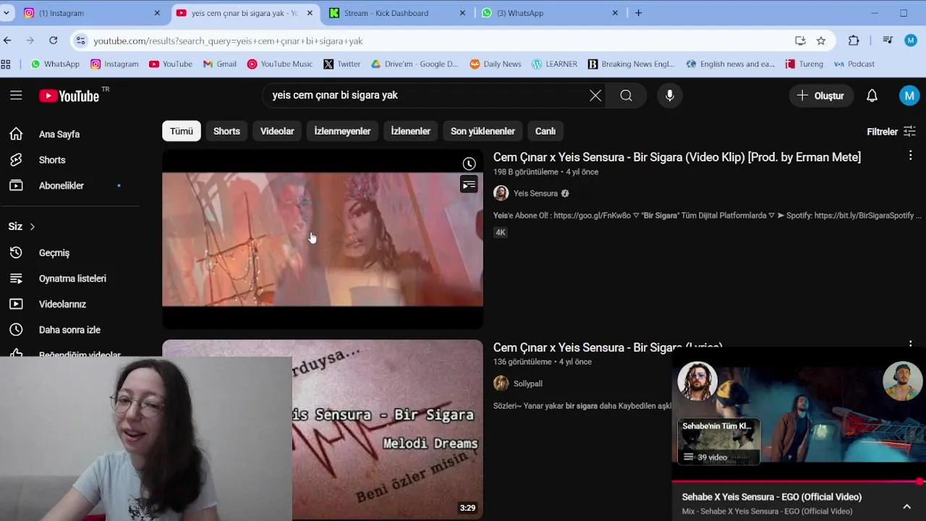Expand the miniplayer with chevron up
Viewport: 926px width, 521px height.
906,507
